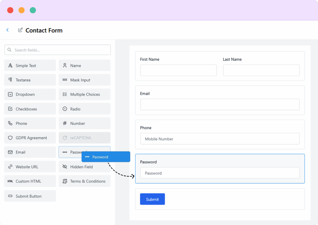This screenshot has width=318, height=225.
Task: Add a Multiple Choices field
Action: click(84, 94)
